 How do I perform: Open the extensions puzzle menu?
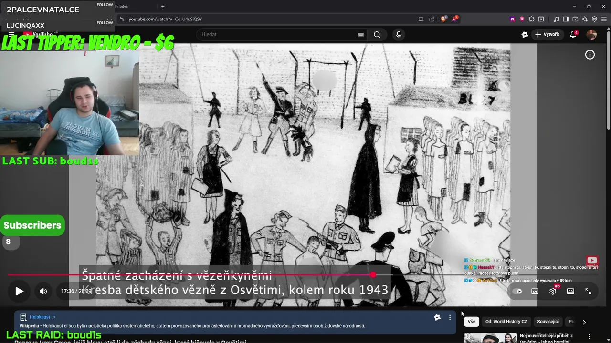pos(531,19)
